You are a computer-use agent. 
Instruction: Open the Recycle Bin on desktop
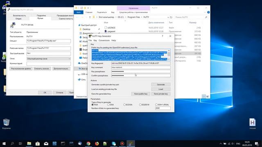7,124
